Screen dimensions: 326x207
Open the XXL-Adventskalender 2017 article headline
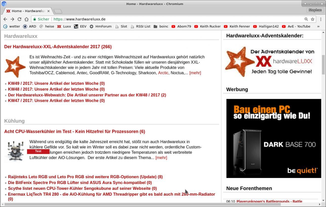click(58, 47)
